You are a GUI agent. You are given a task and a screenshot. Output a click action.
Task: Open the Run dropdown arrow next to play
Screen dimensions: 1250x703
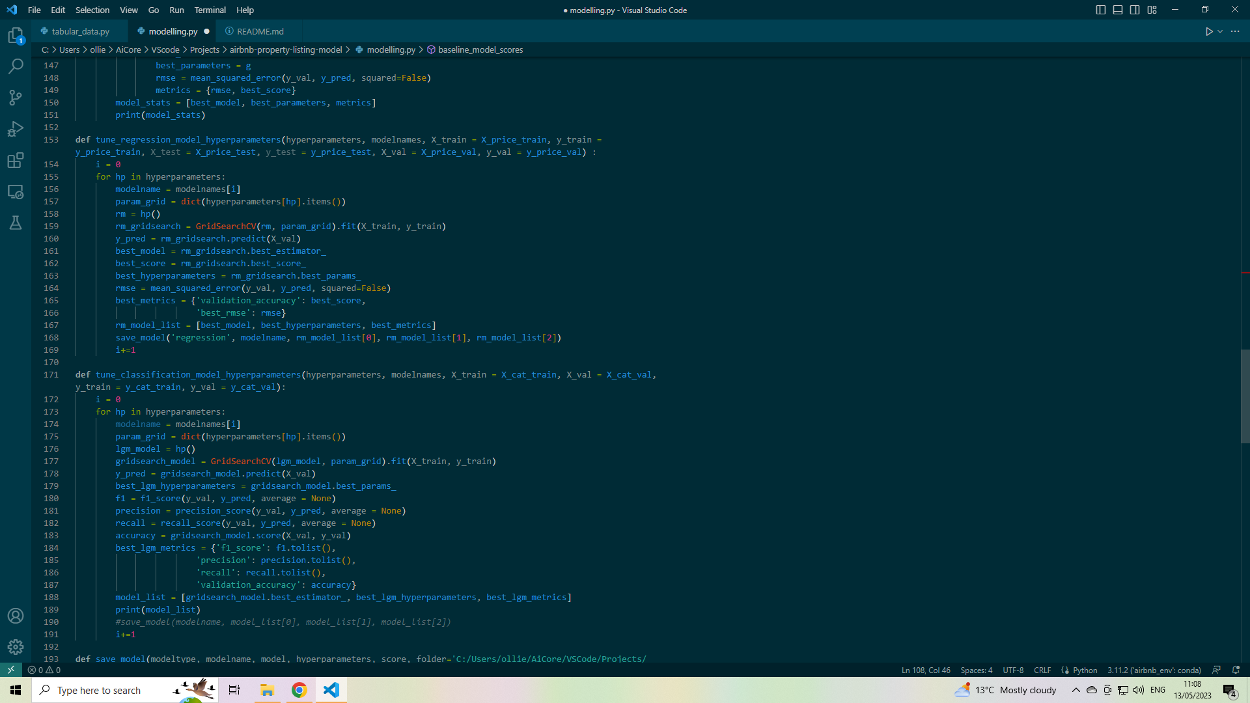coord(1219,31)
